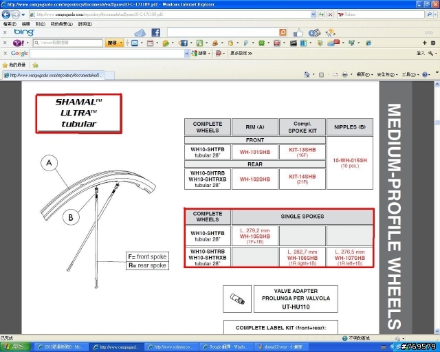The width and height of the screenshot is (440, 352).
Task: Switch to Google 翻譯 taskbar window
Action: [227, 347]
